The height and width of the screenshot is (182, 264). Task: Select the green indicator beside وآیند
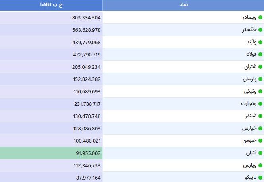tap(260, 42)
